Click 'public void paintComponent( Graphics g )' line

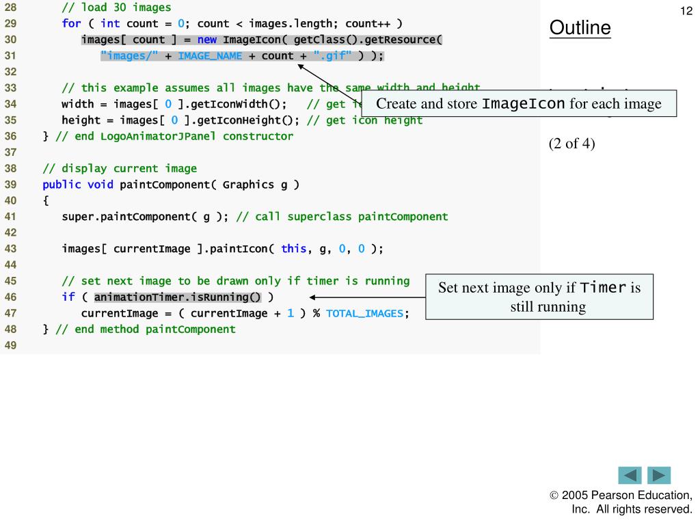click(x=171, y=185)
